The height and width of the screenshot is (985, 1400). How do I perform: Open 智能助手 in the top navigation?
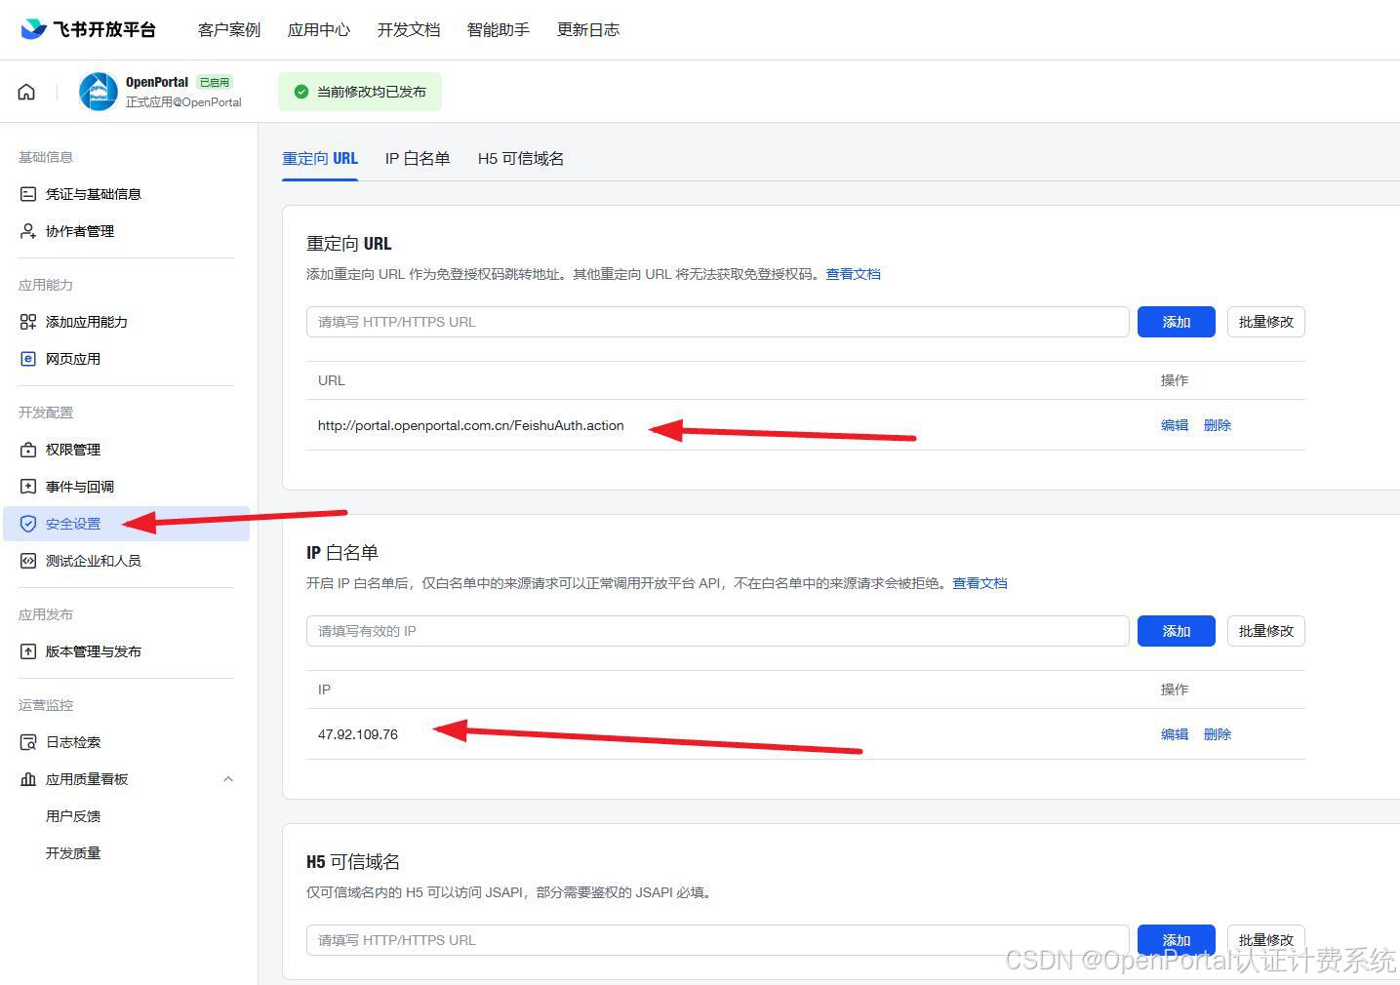tap(499, 30)
